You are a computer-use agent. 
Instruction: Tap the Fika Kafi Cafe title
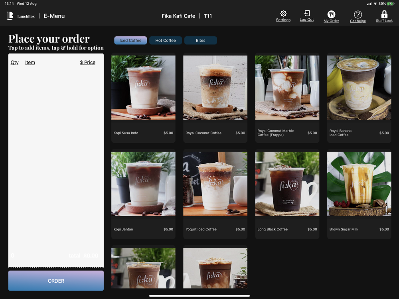pos(178,16)
